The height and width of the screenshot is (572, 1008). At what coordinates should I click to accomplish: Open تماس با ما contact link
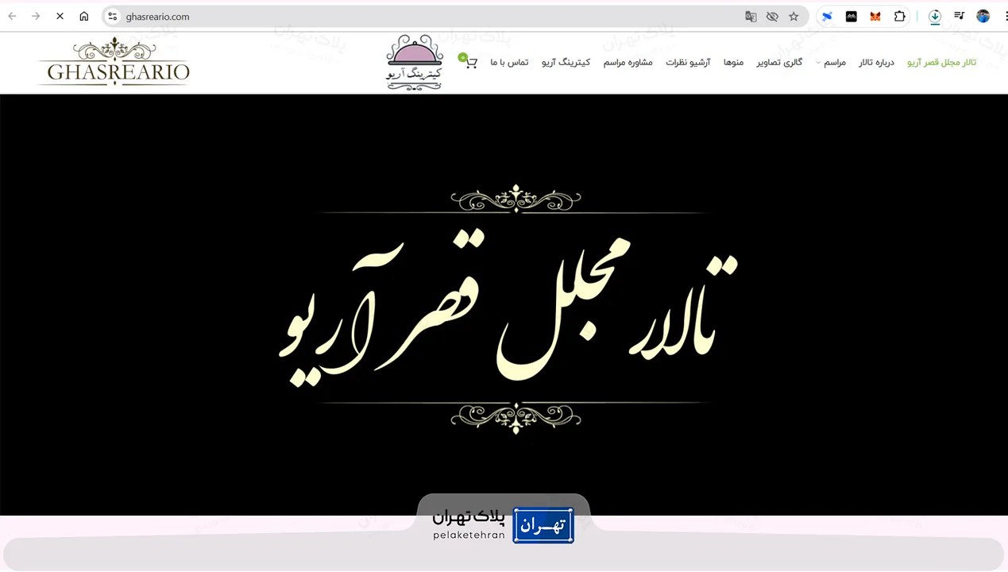tap(509, 62)
